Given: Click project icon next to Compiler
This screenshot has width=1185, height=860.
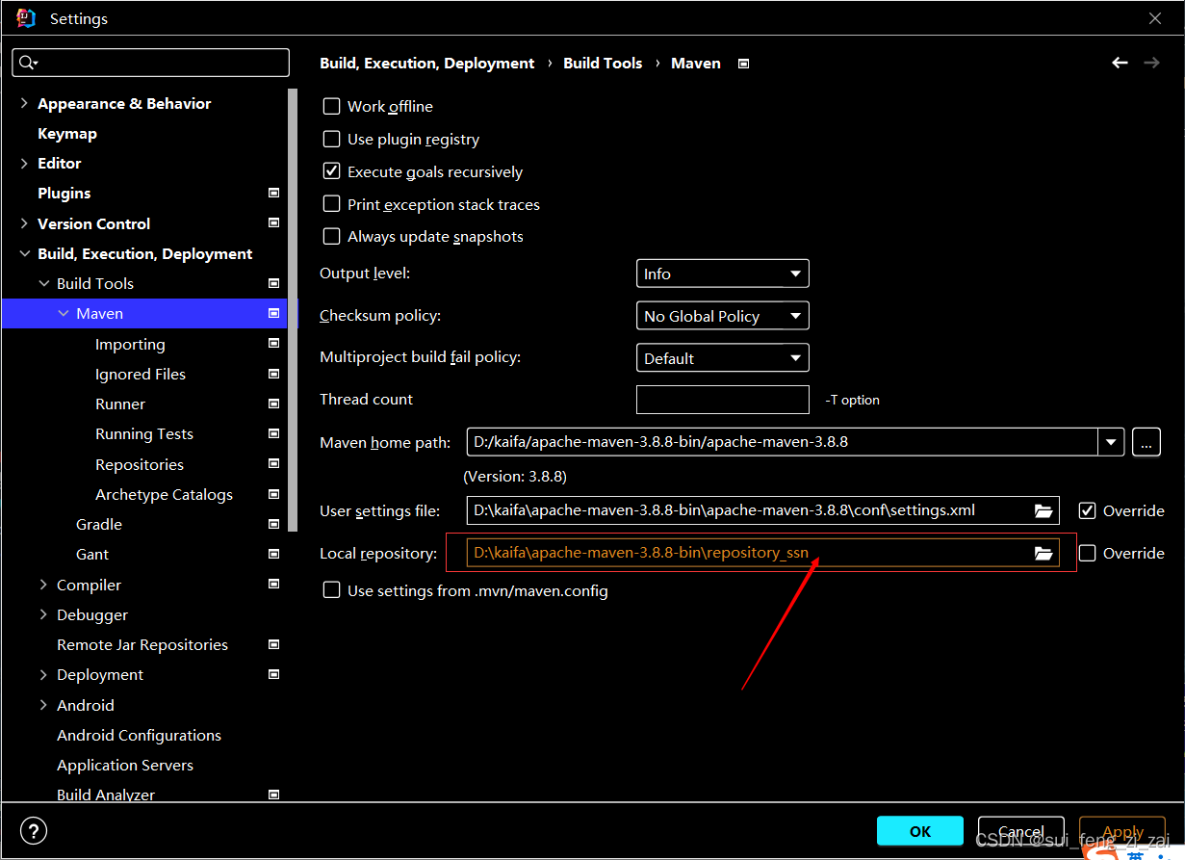Looking at the screenshot, I should click(x=273, y=585).
